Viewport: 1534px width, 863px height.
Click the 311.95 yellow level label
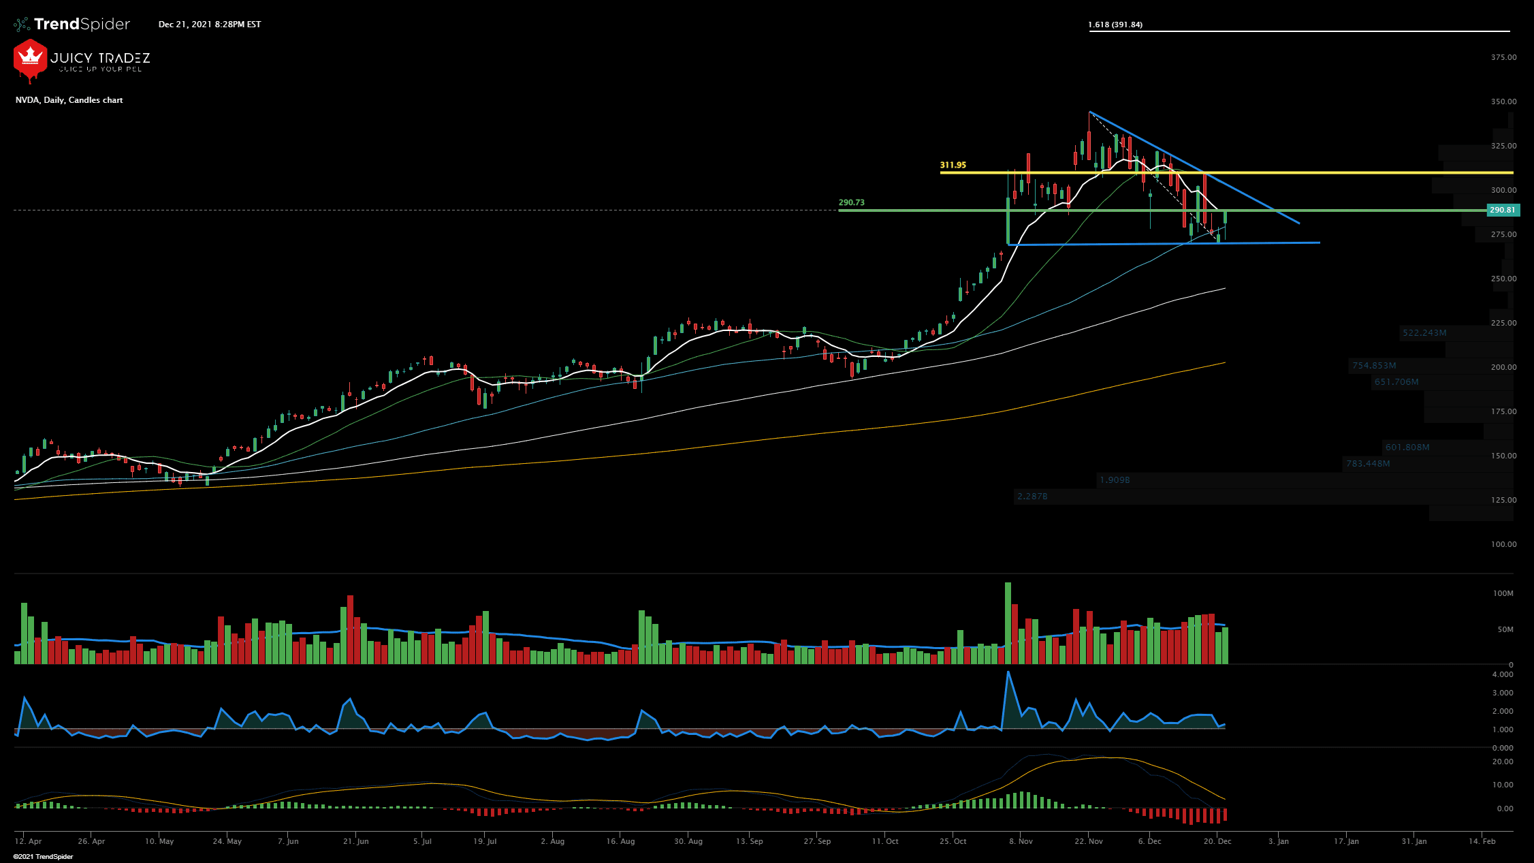click(x=953, y=165)
